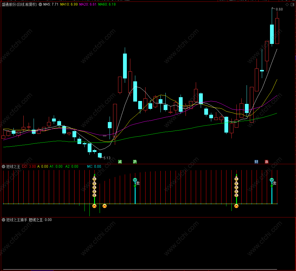
Task: Click bottom money bag in left stack
Action: tap(95, 195)
